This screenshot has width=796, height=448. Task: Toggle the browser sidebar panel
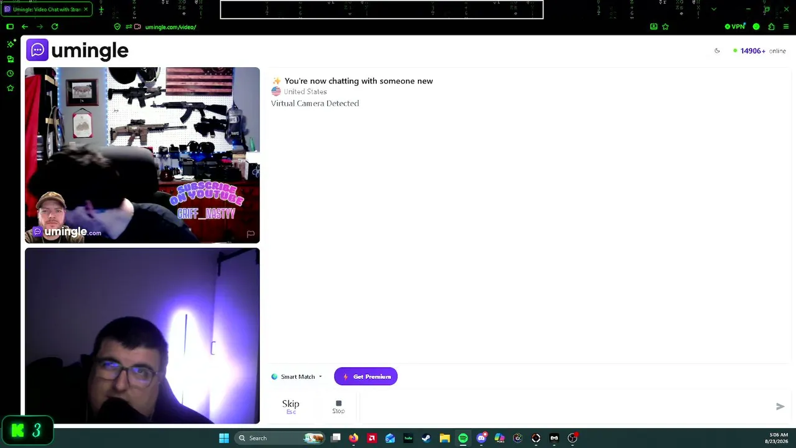tap(10, 27)
